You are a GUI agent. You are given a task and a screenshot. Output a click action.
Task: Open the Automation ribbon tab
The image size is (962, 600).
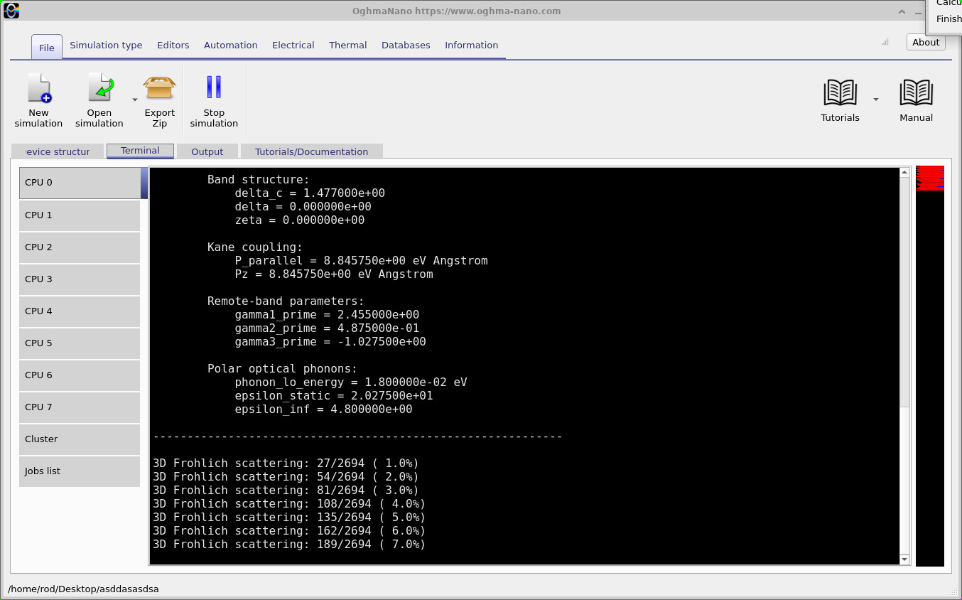pos(231,45)
